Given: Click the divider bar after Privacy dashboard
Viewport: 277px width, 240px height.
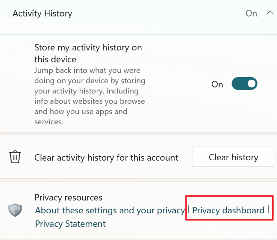Looking at the screenshot, I should (268, 209).
